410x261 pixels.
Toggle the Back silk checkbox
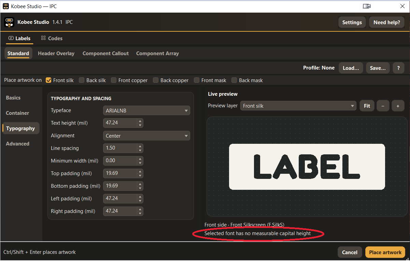82,80
